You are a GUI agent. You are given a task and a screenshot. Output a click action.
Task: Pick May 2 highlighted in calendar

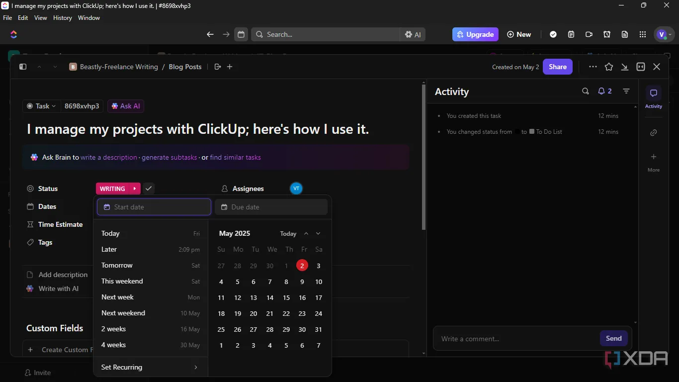click(x=302, y=266)
